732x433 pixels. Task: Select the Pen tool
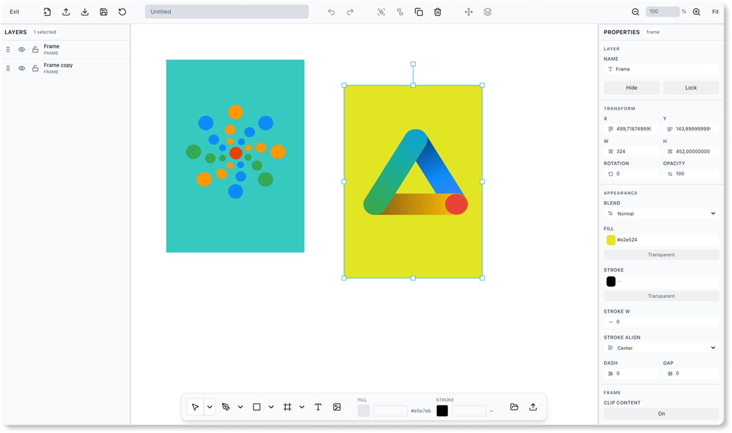tap(227, 407)
